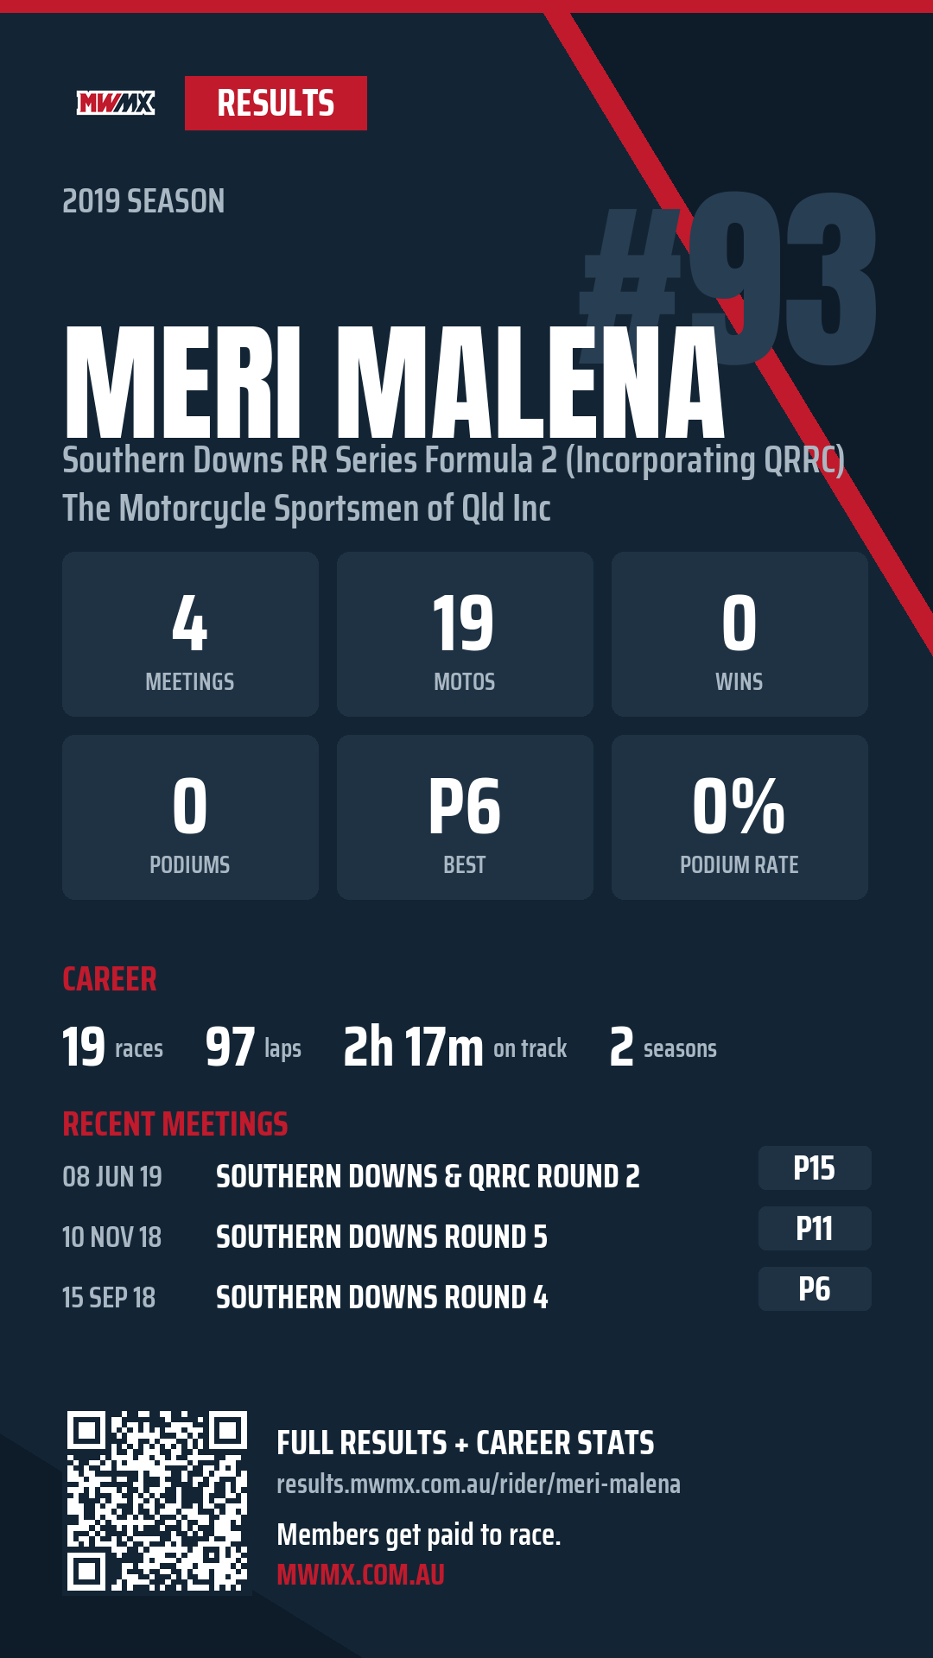Click The Motorcycle Sportsmen of Qld Inc
This screenshot has height=1658, width=933.
tap(307, 508)
